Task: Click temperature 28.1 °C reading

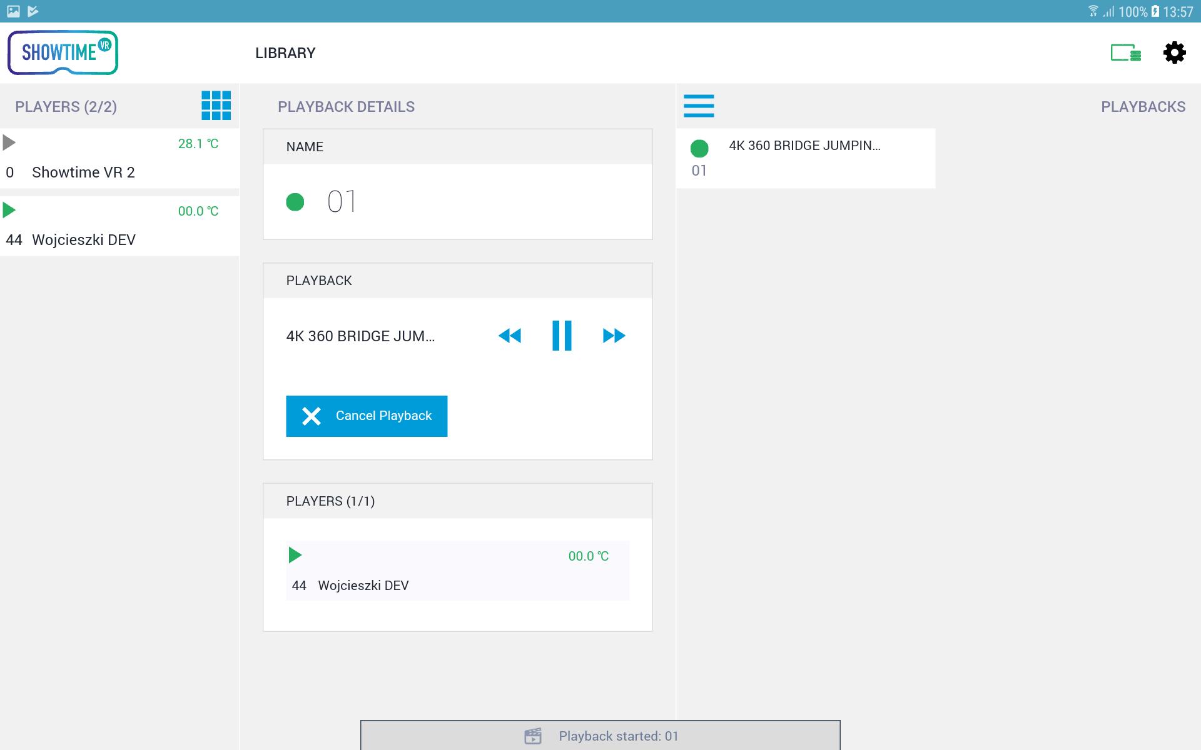Action: pos(198,144)
